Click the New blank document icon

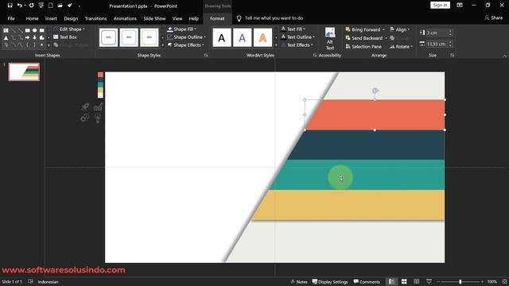pyautogui.click(x=51, y=6)
